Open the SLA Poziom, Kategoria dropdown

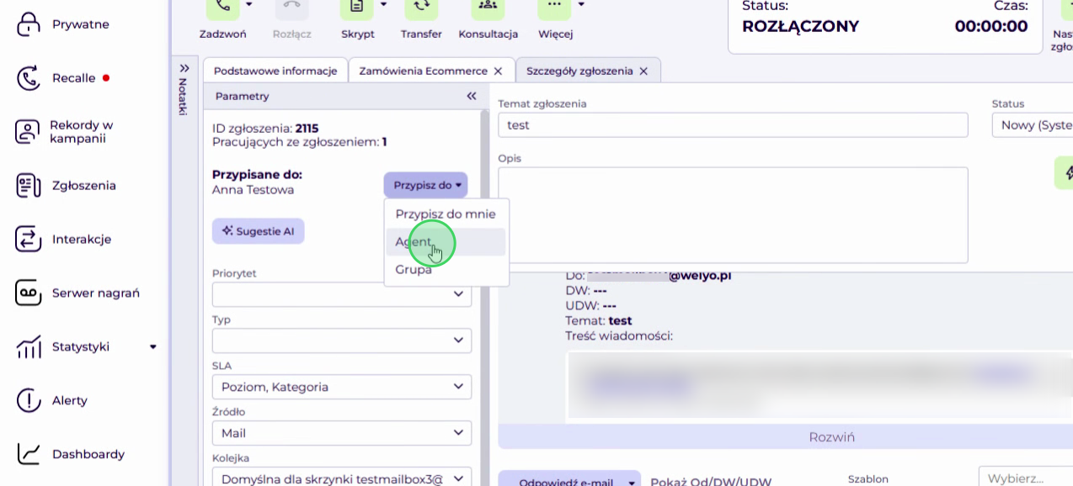click(342, 387)
